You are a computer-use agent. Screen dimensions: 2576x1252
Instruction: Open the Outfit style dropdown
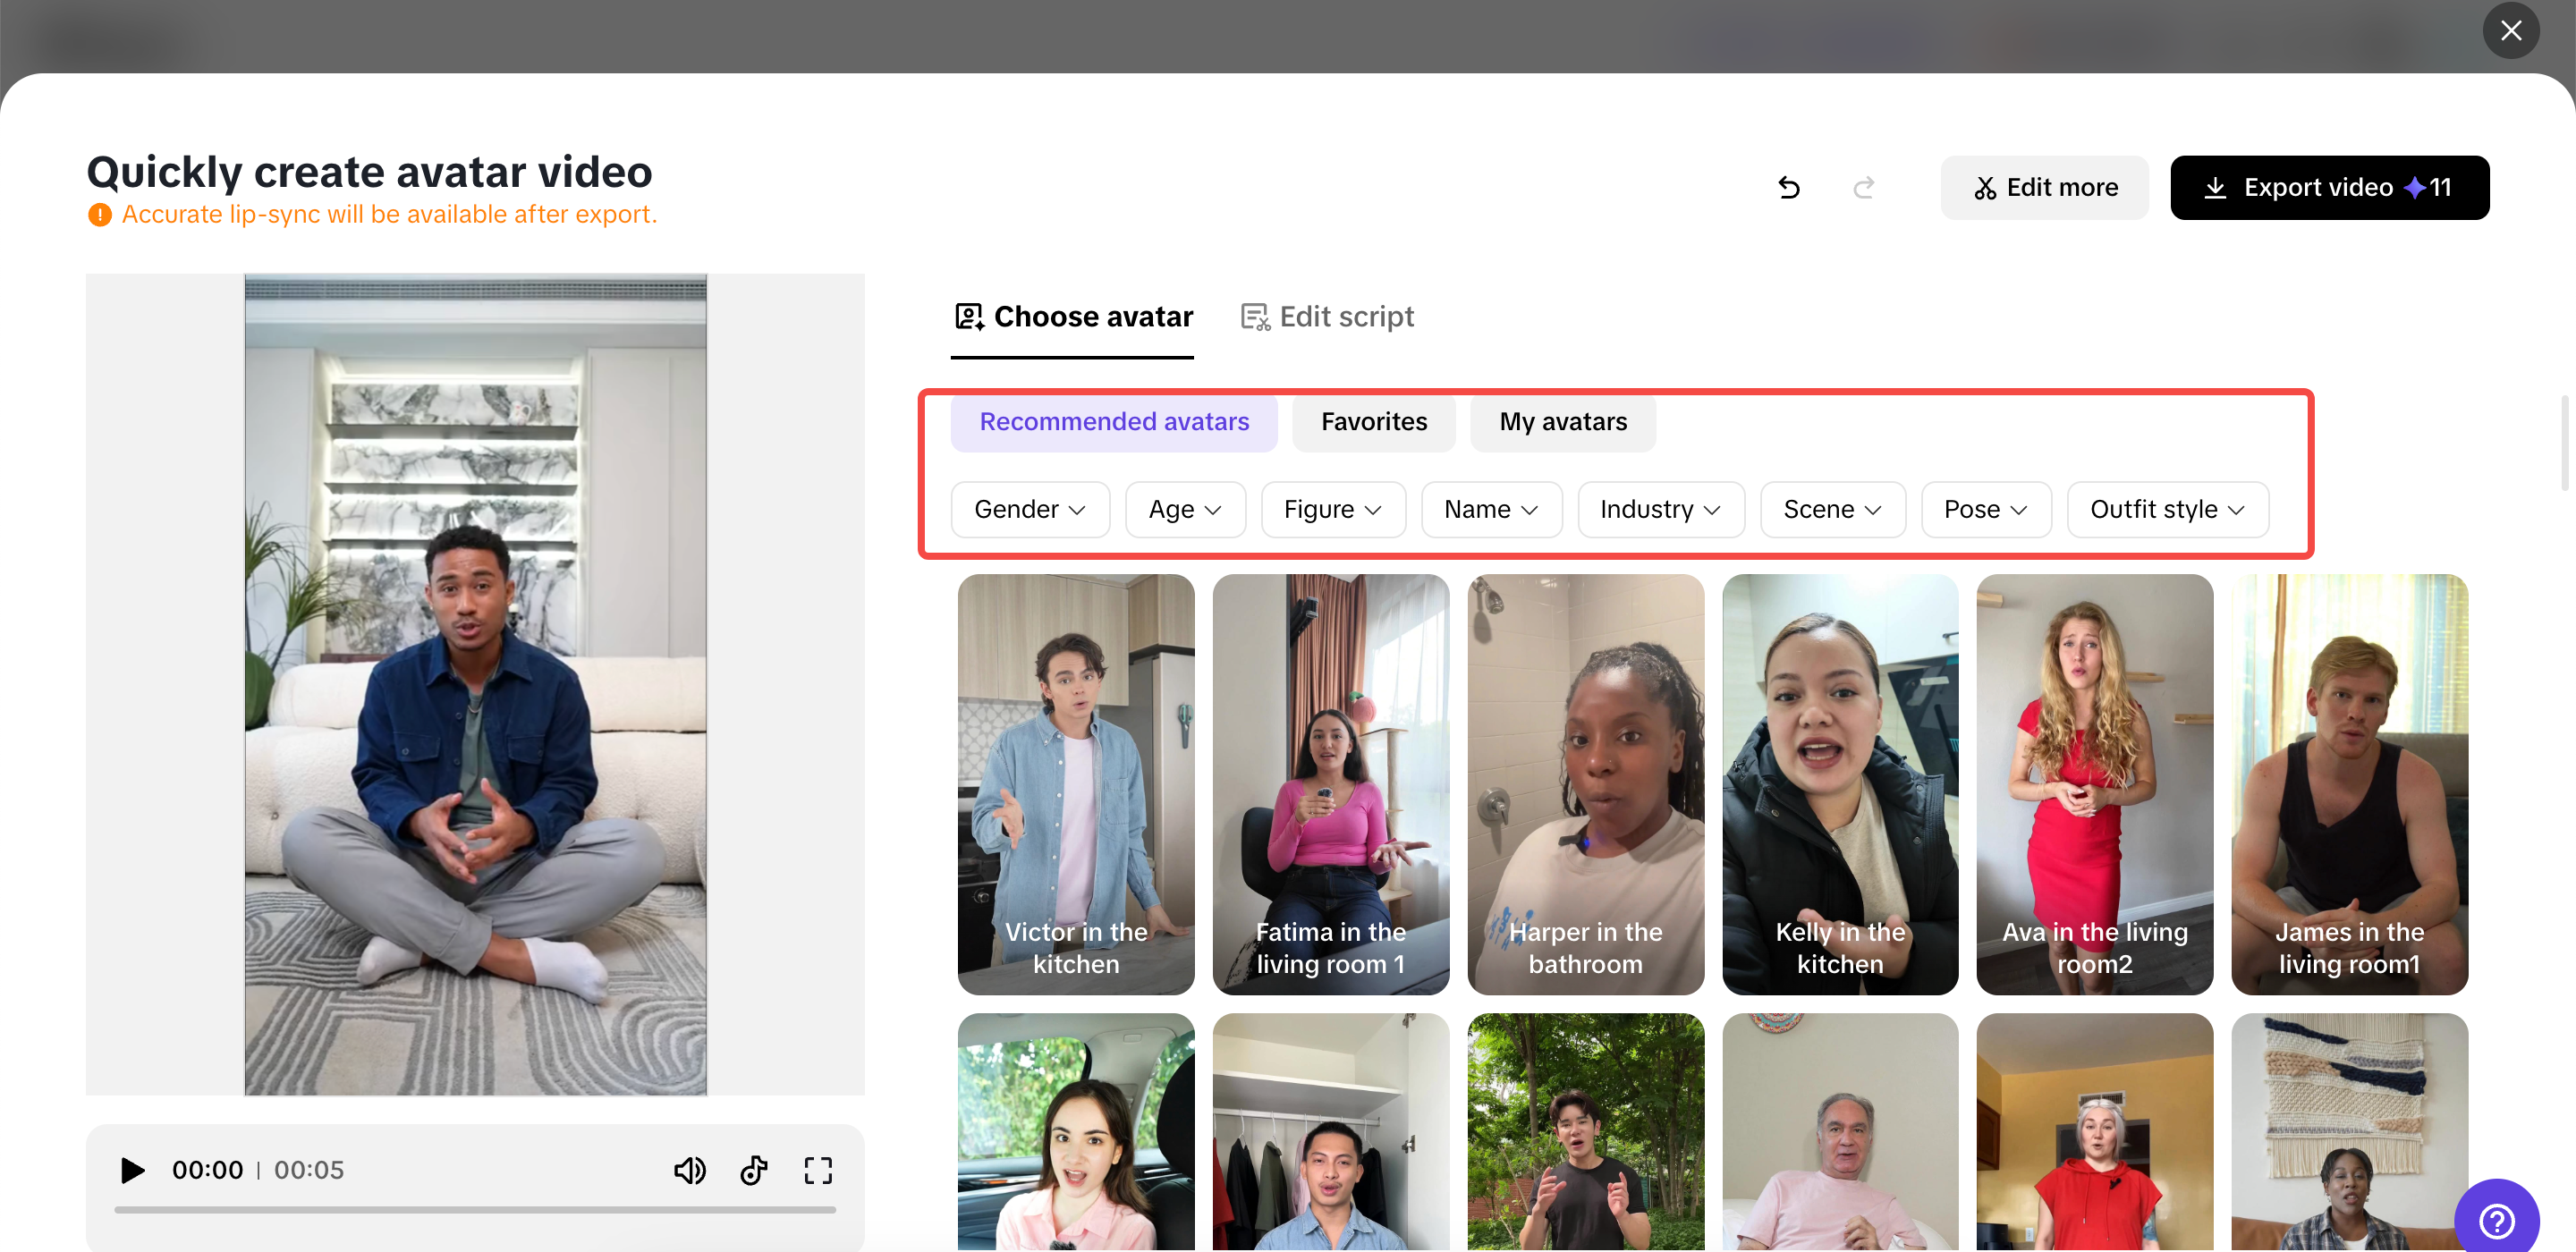[2167, 509]
